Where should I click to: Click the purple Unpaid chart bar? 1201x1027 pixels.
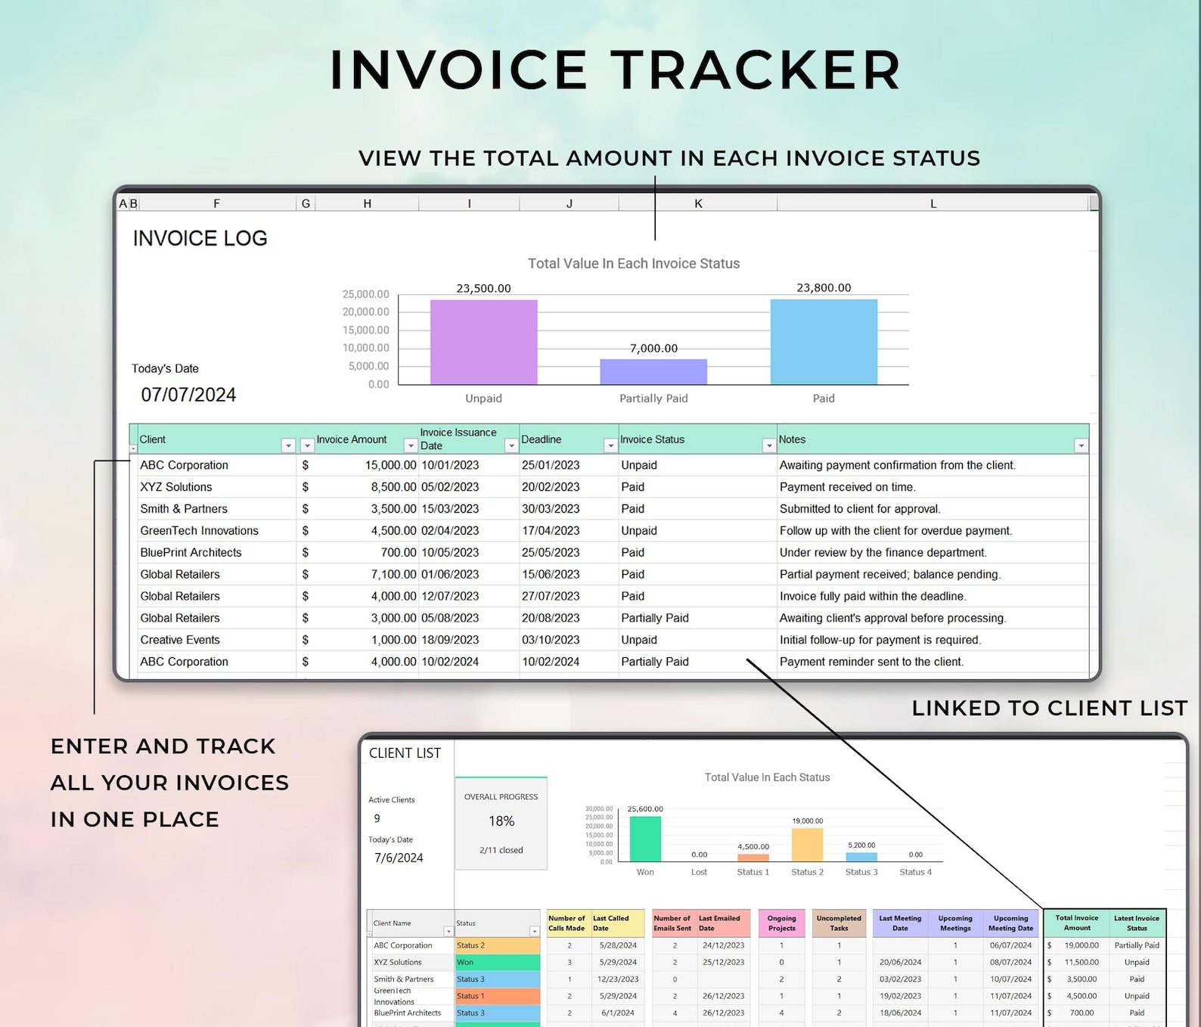(483, 342)
